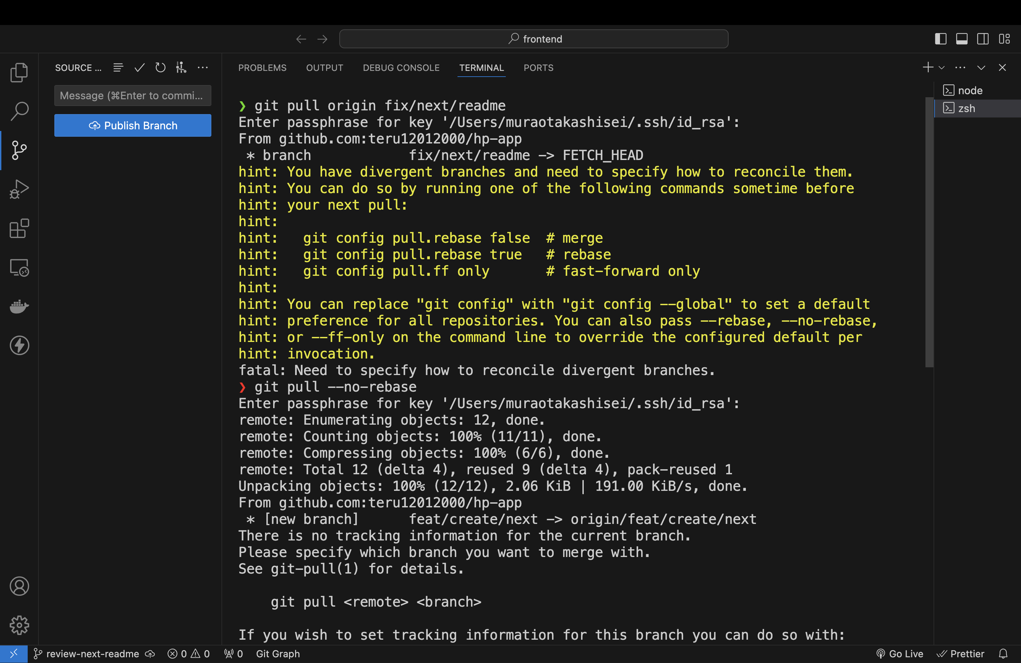
Task: Click the Thunder Client lightning icon
Action: coord(19,346)
